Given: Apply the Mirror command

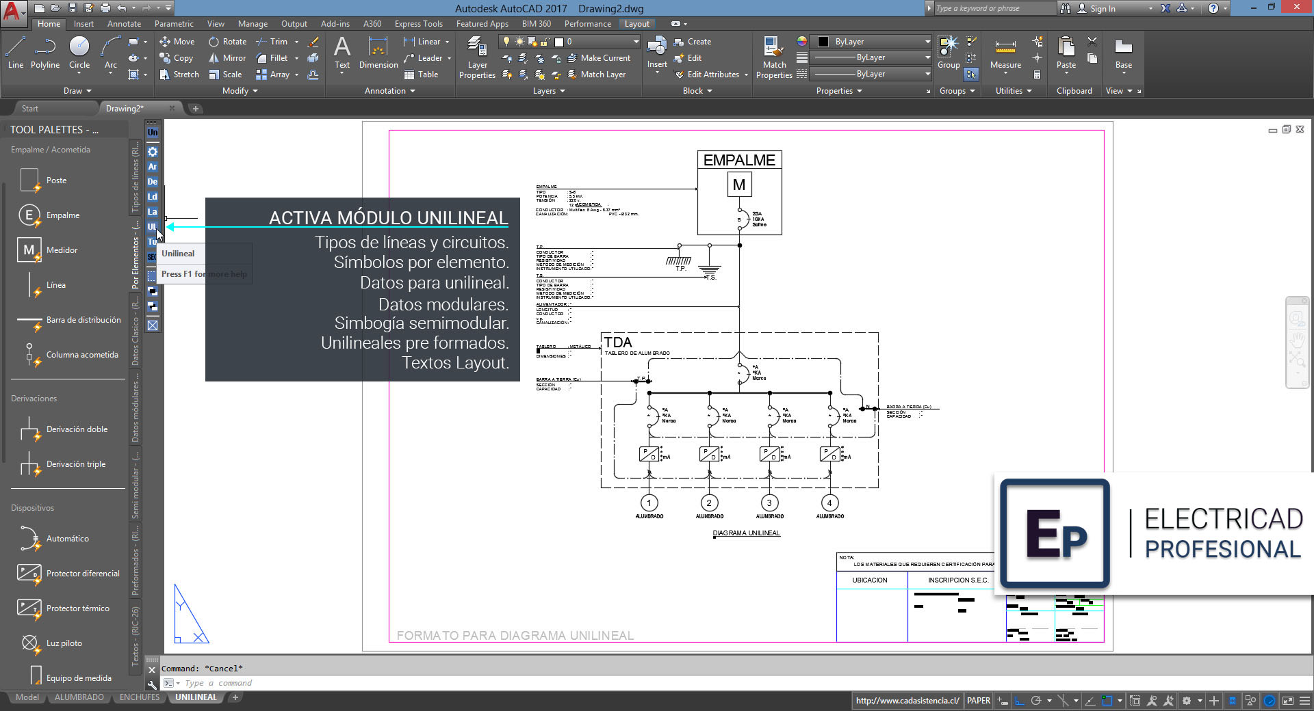Looking at the screenshot, I should [x=227, y=58].
